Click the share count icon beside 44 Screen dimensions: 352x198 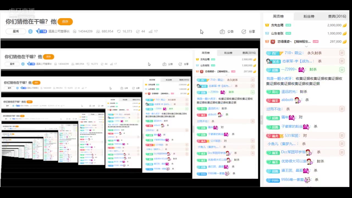[138, 31]
